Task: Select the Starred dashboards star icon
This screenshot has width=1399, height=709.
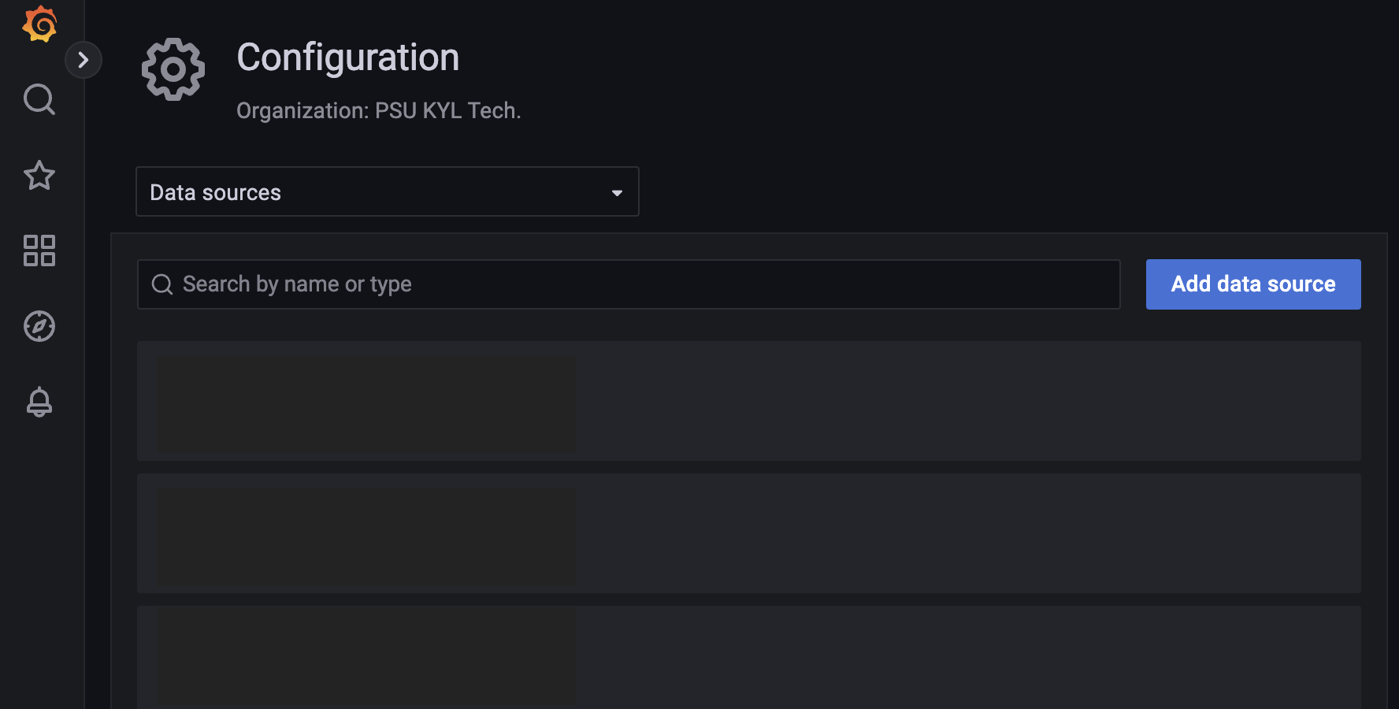Action: tap(39, 176)
